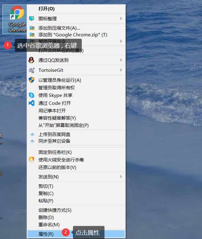Choose 打开(O) from the context menu
202x239 pixels.
tap(76, 9)
